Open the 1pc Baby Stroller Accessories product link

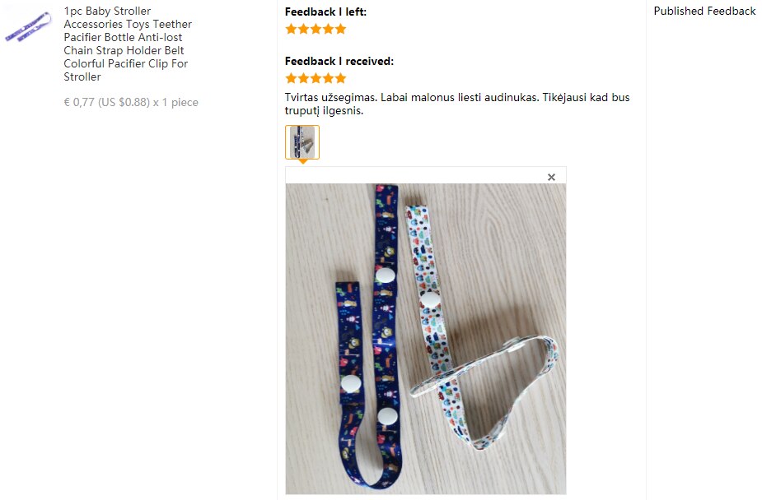(x=128, y=44)
